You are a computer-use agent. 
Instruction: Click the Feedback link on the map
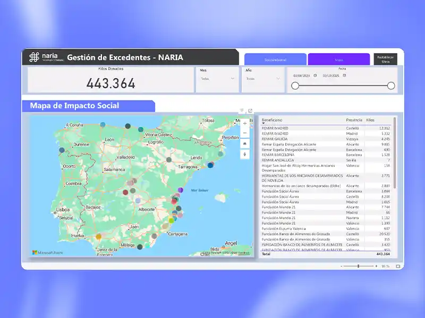(244, 253)
